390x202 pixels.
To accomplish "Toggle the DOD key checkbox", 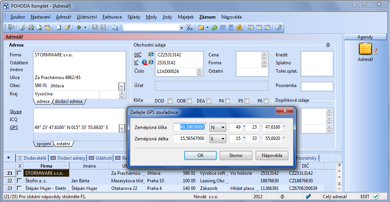I will [170, 101].
